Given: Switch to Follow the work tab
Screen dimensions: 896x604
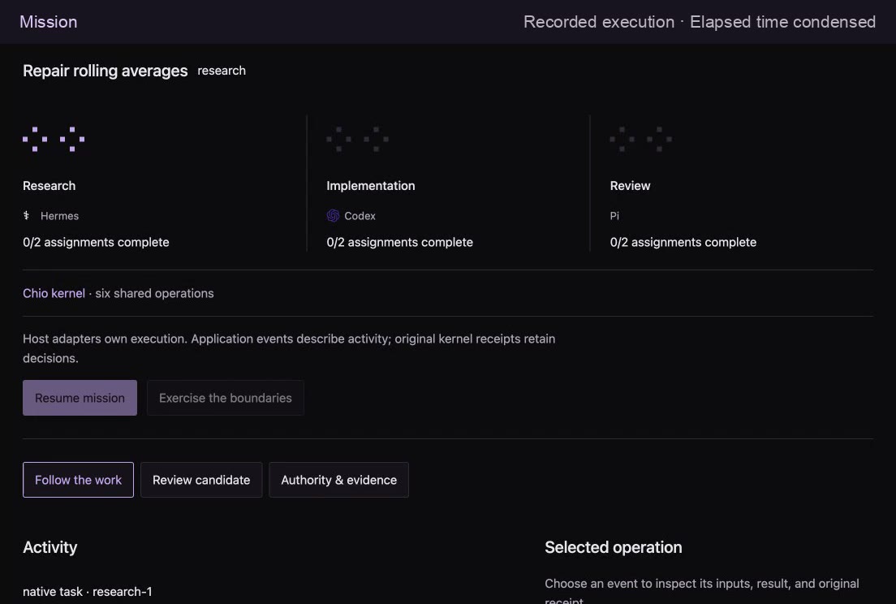Looking at the screenshot, I should tap(78, 480).
